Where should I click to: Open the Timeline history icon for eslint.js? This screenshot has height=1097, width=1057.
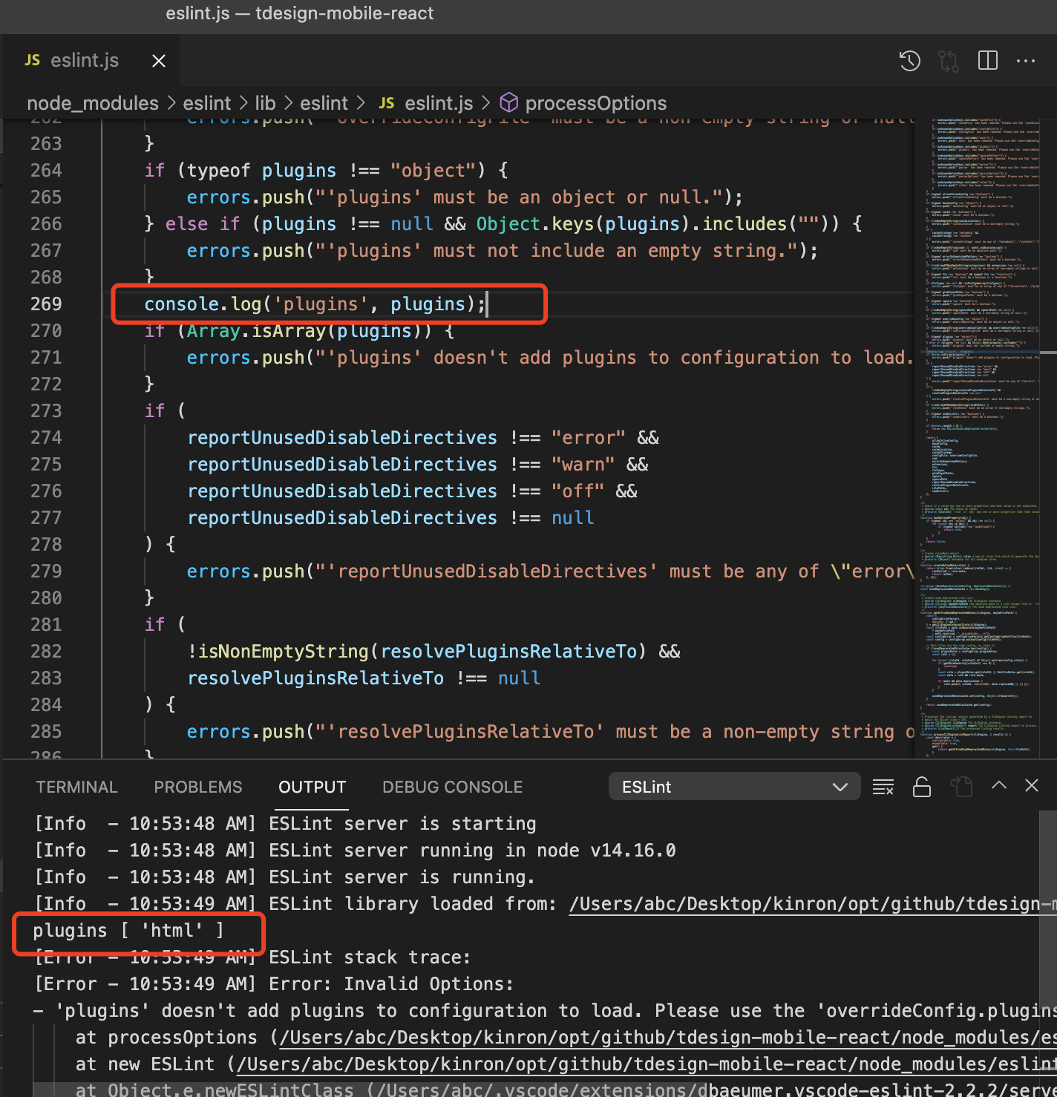(909, 61)
